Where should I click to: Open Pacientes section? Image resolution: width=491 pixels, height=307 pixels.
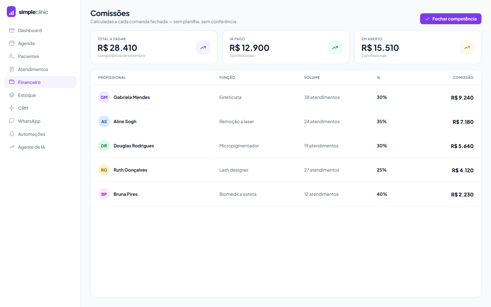click(40, 56)
